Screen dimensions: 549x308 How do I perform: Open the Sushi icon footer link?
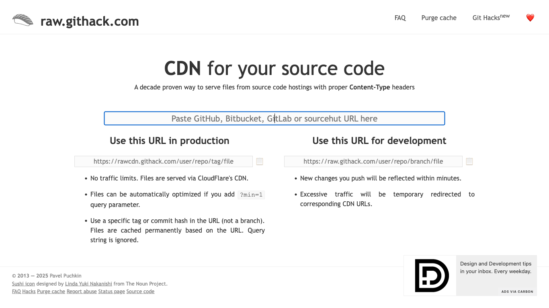23,284
